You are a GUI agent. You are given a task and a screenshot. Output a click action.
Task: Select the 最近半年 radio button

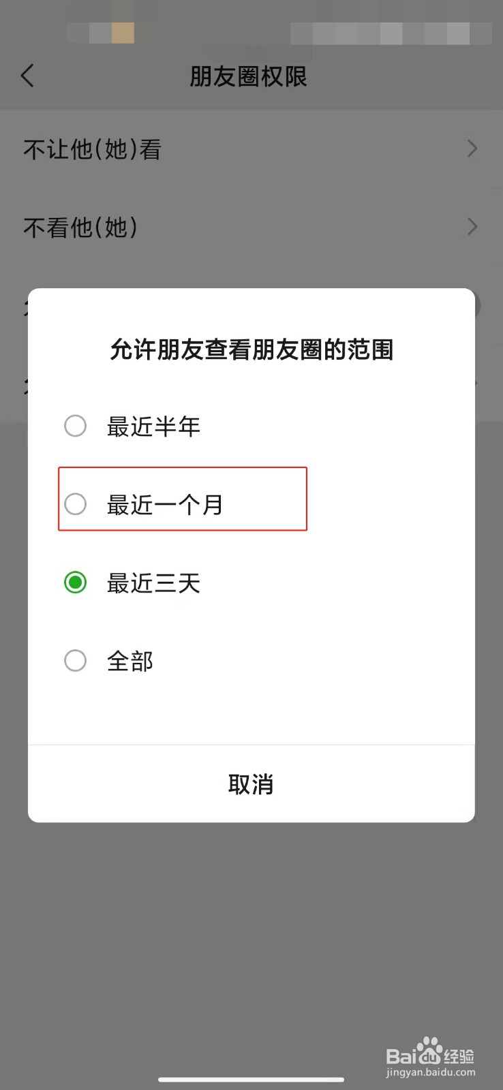pos(75,426)
